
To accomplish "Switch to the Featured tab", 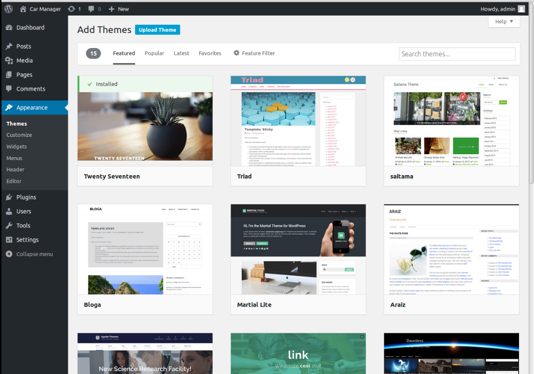I will [x=124, y=53].
